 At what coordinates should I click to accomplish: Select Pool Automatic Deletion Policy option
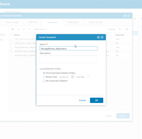tap(44, 73)
